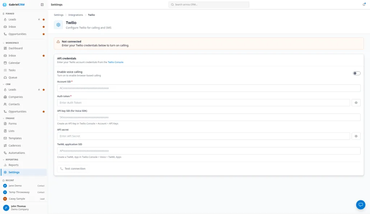This screenshot has height=214, width=370.
Task: Go to Settings breadcrumb
Action: tap(59, 15)
